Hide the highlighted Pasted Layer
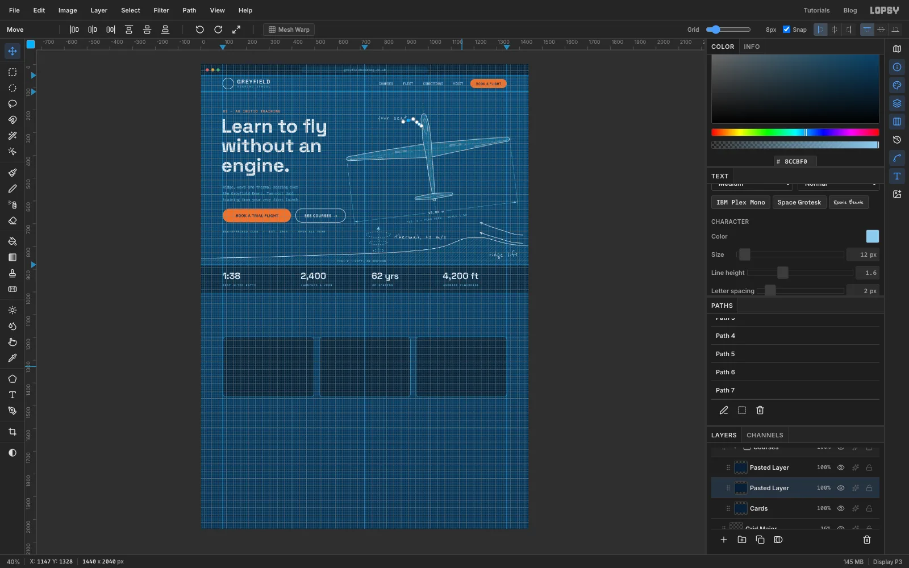This screenshot has width=909, height=568. coord(841,488)
